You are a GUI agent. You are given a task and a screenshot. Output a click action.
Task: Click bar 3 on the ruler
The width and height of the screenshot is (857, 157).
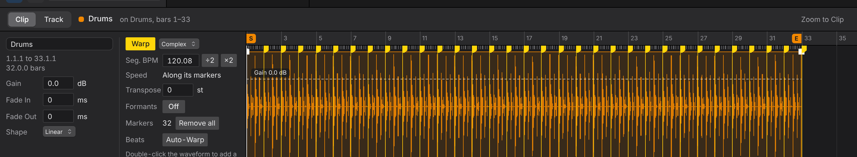[285, 38]
